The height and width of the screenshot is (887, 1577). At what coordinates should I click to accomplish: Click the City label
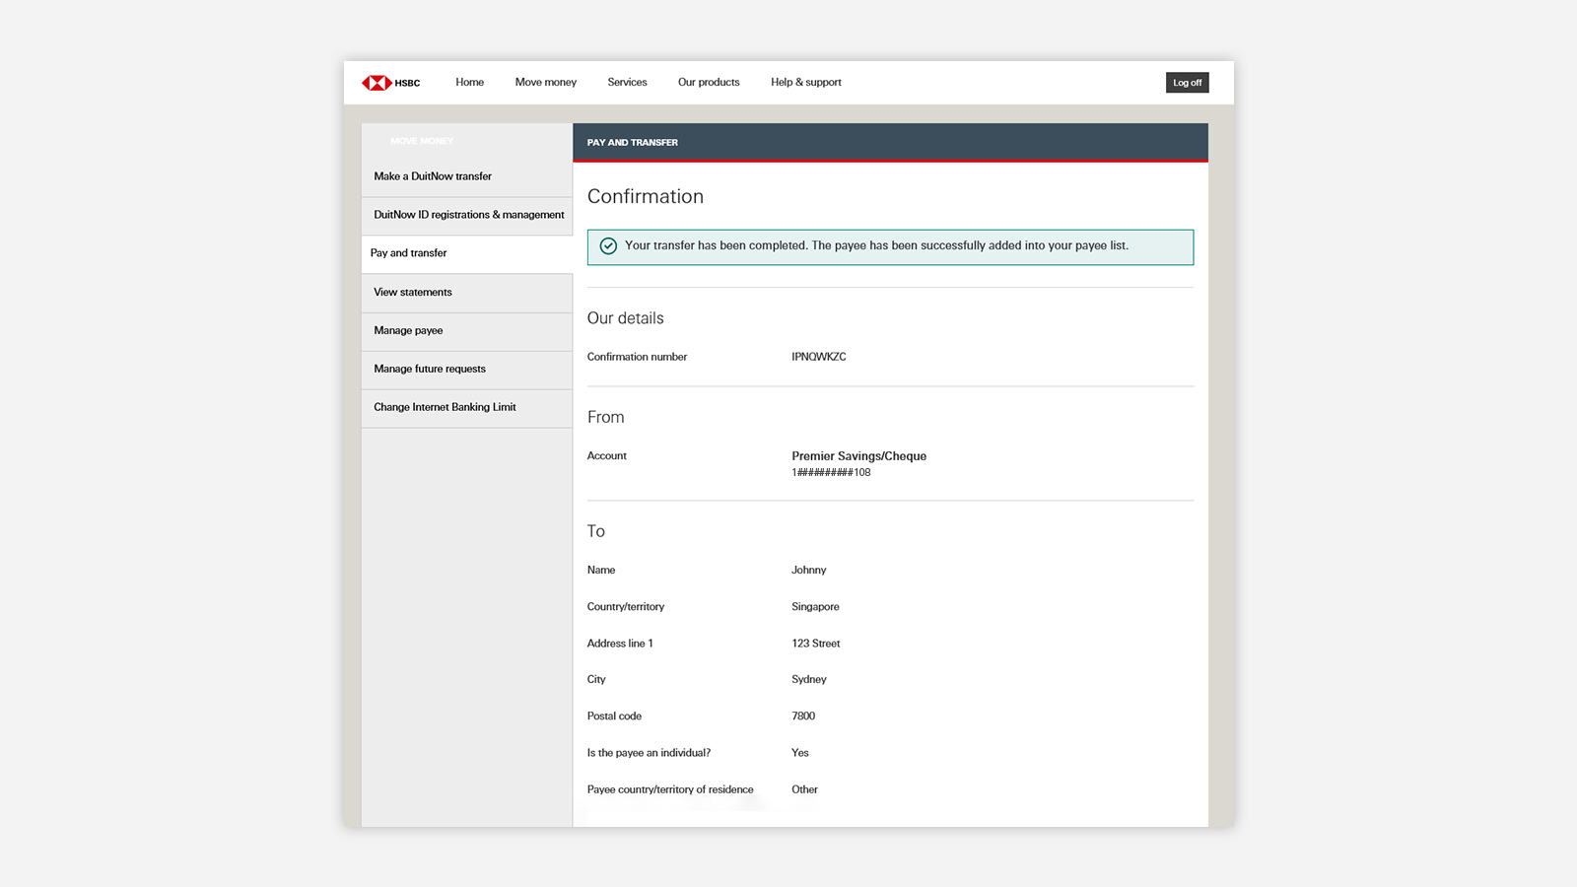pos(596,680)
